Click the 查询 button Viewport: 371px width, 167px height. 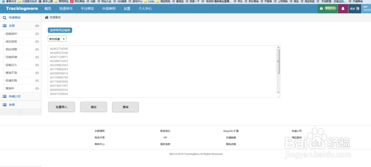pos(125,107)
